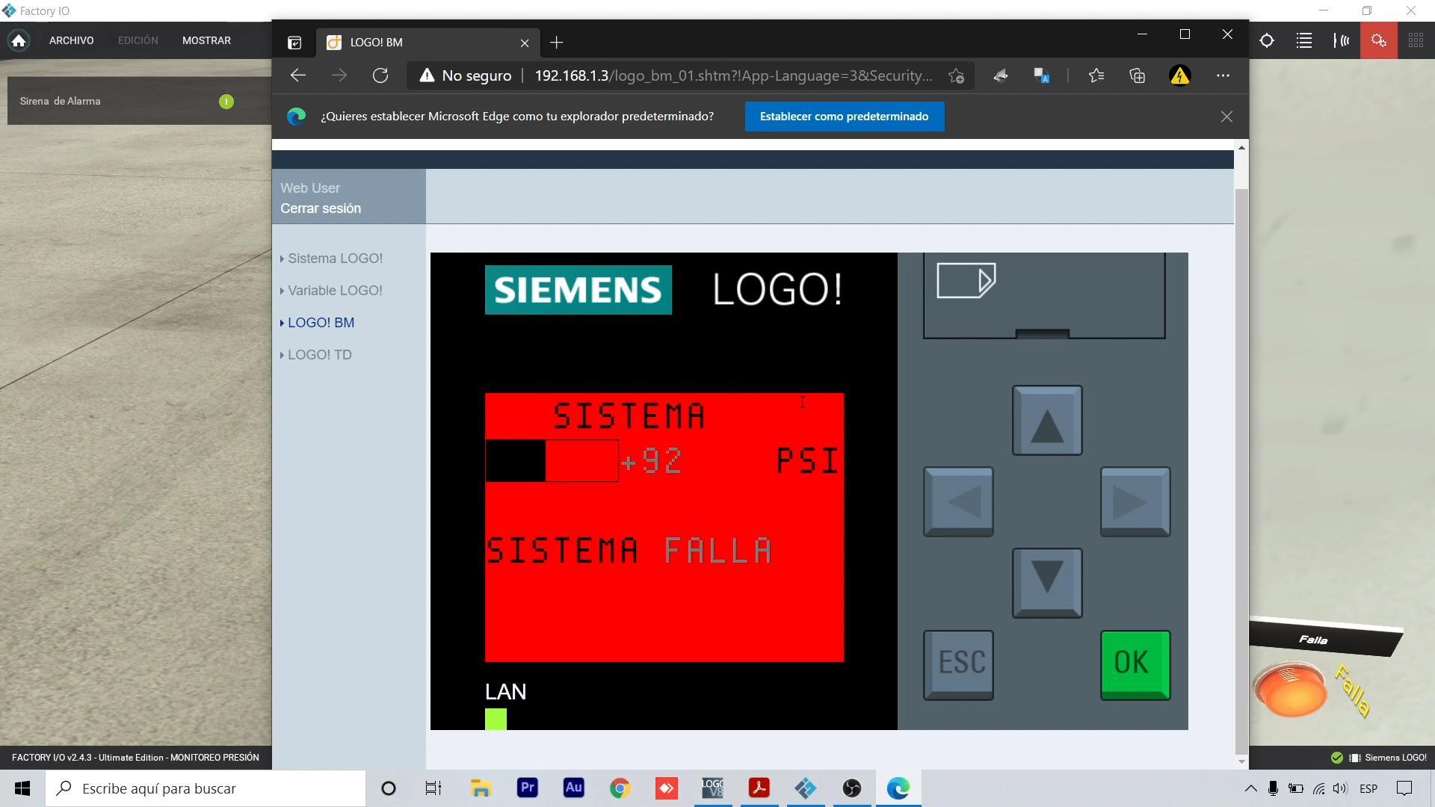Viewport: 1435px width, 807px height.
Task: Click Establecer como predeterminado button
Action: click(x=845, y=117)
